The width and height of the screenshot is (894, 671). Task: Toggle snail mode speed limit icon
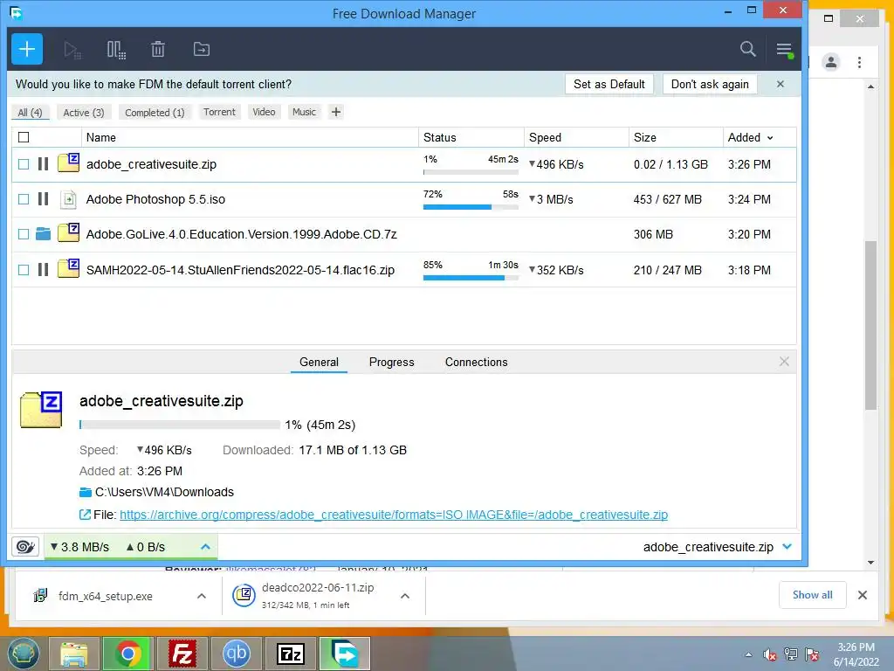point(25,547)
